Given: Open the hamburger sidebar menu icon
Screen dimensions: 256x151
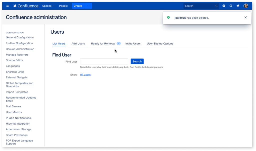Looking at the screenshot, I should [7, 6].
